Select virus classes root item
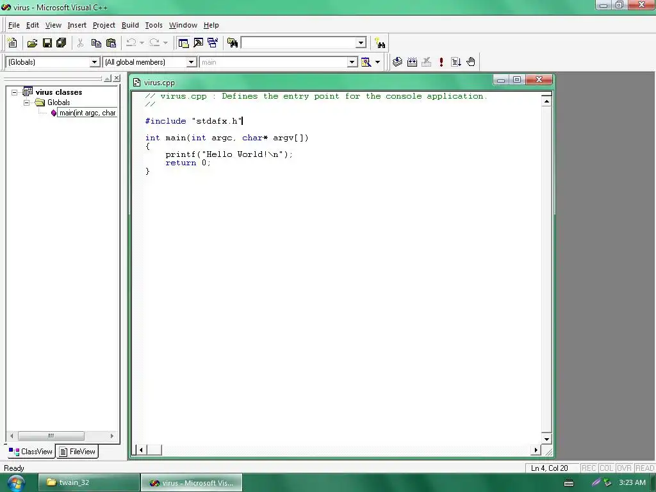Image resolution: width=656 pixels, height=492 pixels. [58, 92]
